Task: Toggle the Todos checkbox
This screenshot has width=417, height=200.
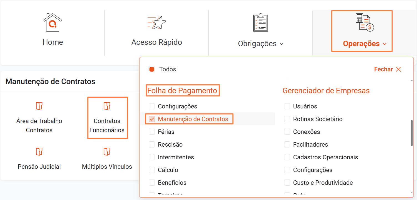Action: (152, 69)
